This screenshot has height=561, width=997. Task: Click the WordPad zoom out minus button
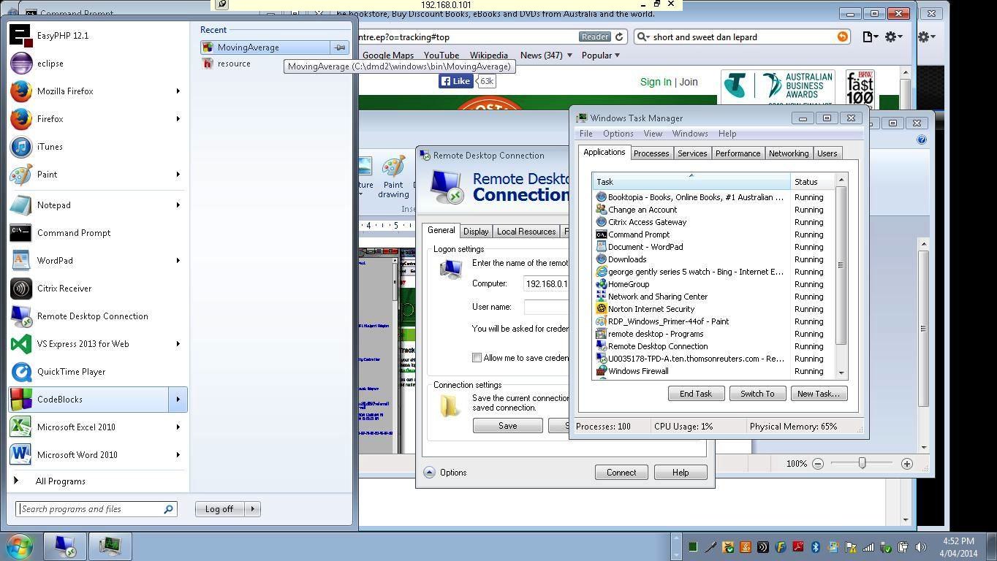tap(817, 463)
